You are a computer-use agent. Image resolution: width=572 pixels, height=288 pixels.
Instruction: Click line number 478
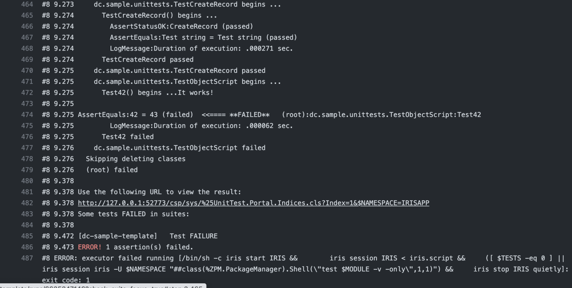point(27,159)
